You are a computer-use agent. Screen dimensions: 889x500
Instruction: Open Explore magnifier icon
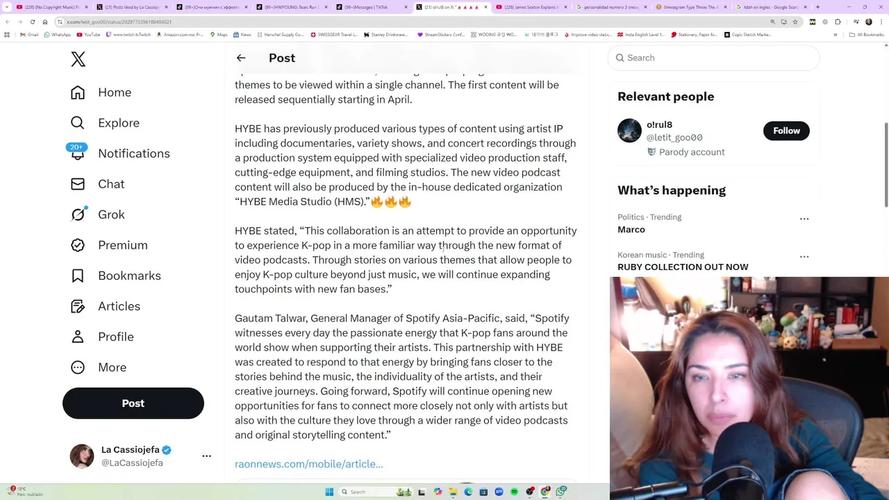pos(78,123)
